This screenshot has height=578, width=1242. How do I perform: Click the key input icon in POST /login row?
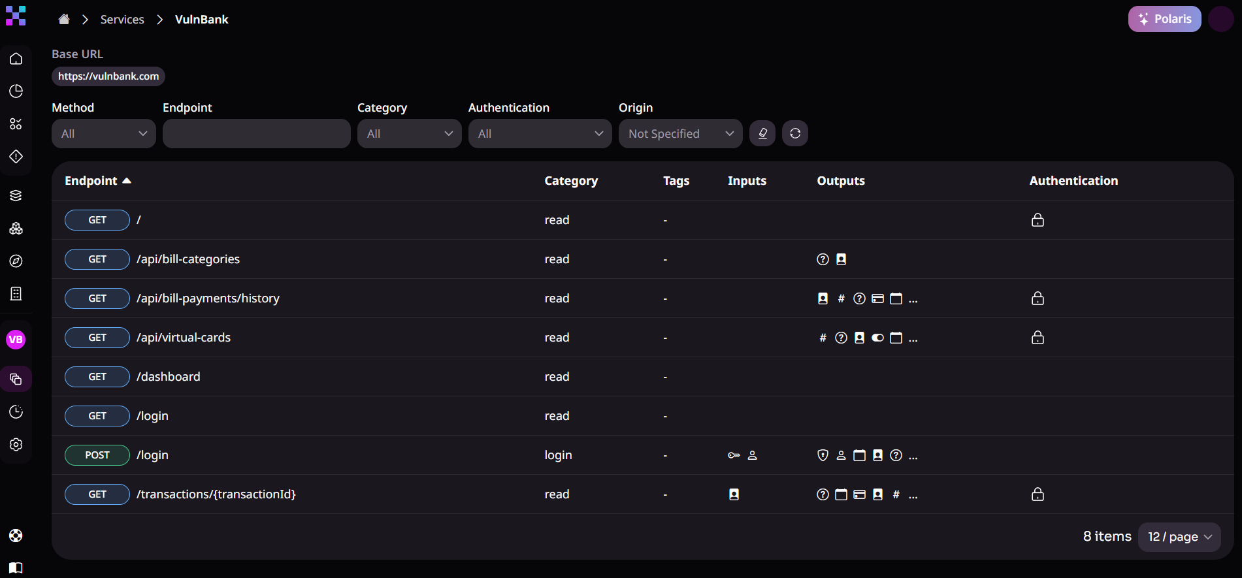734,455
